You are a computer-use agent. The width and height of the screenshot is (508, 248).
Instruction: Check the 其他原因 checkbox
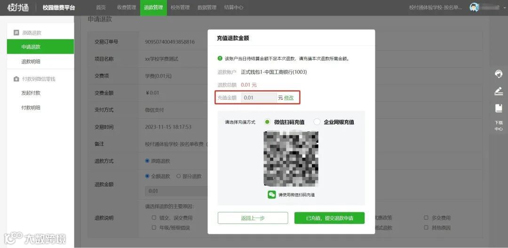(x=426, y=228)
